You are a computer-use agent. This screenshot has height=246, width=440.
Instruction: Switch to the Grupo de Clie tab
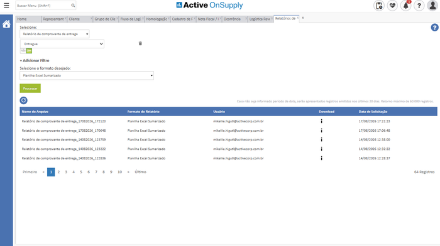tap(105, 19)
